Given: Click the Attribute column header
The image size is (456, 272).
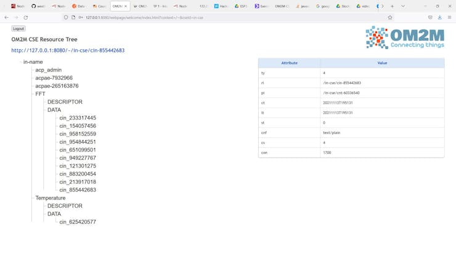Looking at the screenshot, I should [289, 63].
